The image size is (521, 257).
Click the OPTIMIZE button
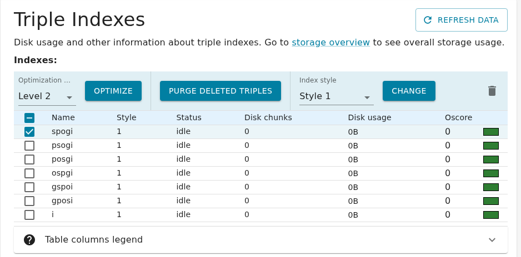click(113, 91)
